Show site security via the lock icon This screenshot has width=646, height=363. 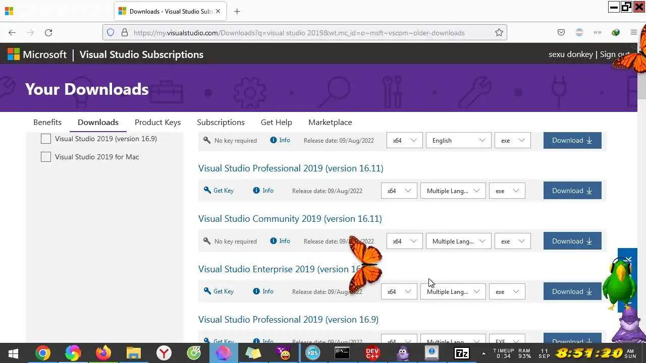point(125,33)
